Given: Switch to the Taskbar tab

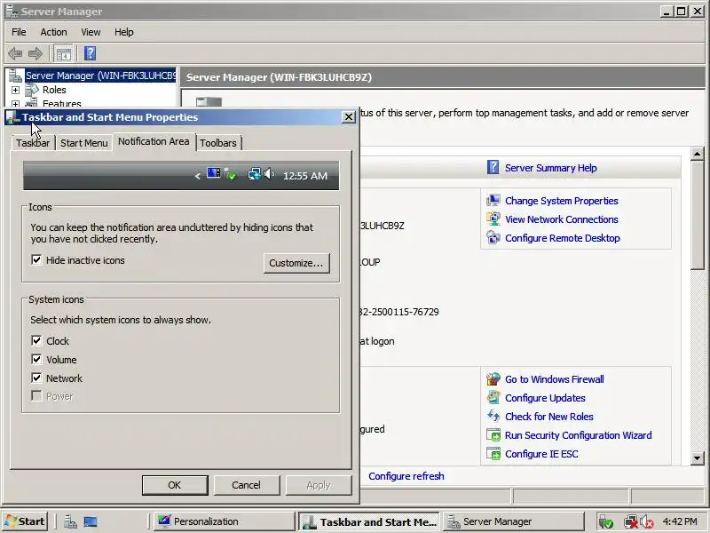Looking at the screenshot, I should 33,143.
